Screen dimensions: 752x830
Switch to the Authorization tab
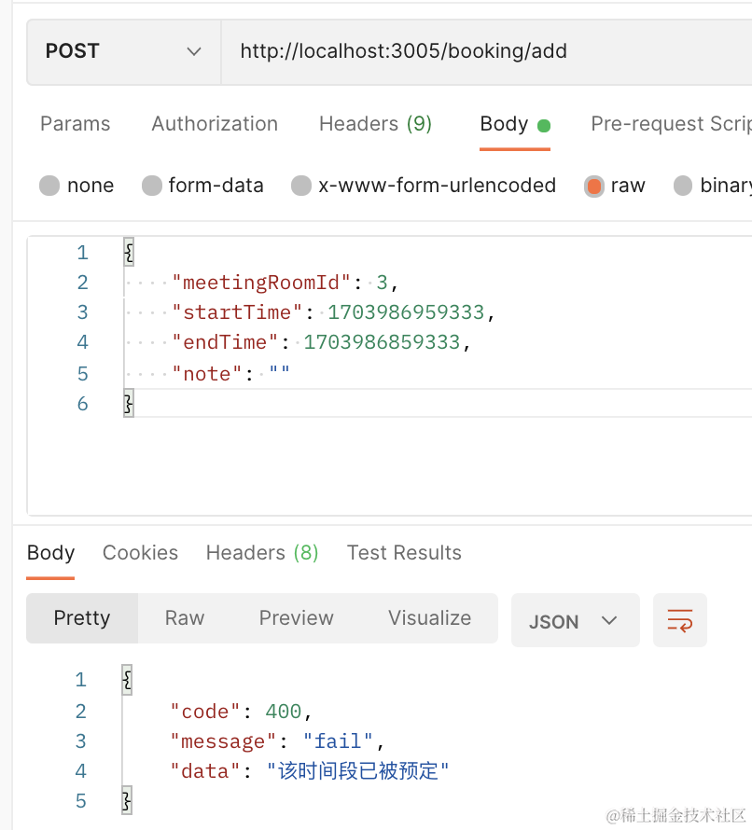click(x=215, y=124)
